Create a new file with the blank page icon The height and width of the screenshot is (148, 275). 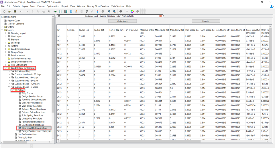coord(4,11)
